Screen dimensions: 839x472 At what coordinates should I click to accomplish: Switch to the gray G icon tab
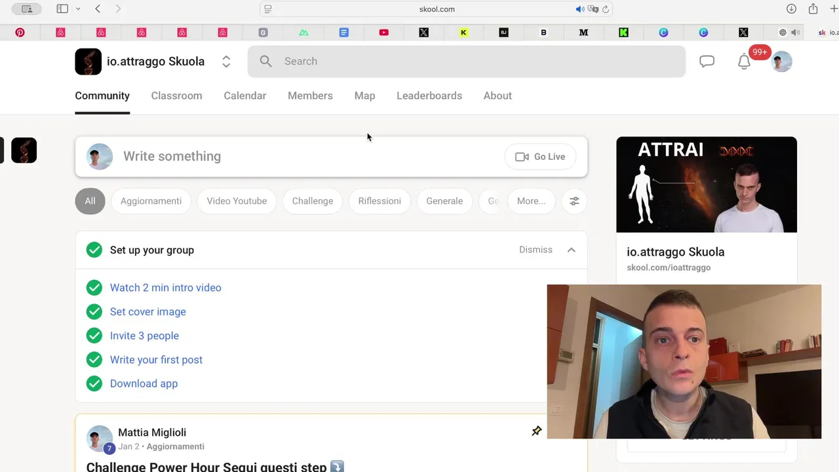tap(263, 32)
